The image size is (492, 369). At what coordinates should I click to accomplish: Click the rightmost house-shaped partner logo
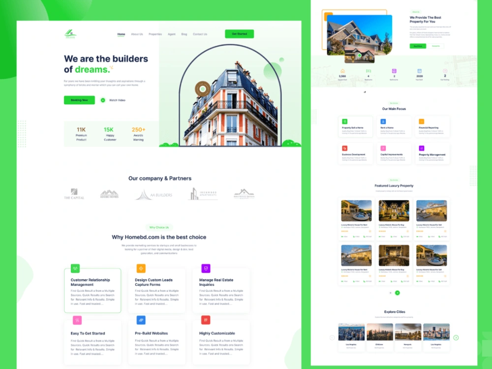(244, 194)
